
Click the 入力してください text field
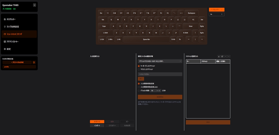tap(160, 74)
